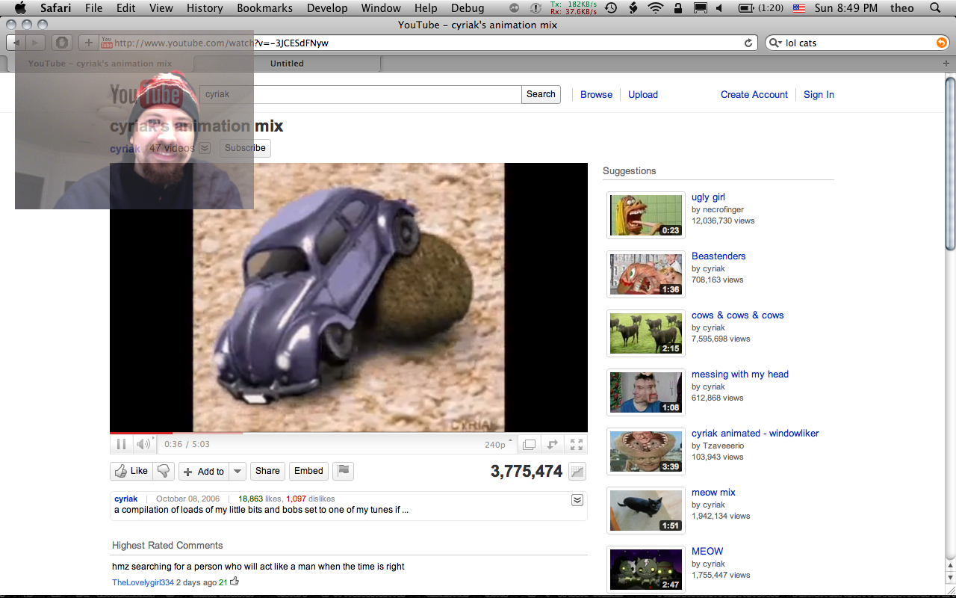The width and height of the screenshot is (956, 598).
Task: Toggle the Like button
Action: (131, 471)
